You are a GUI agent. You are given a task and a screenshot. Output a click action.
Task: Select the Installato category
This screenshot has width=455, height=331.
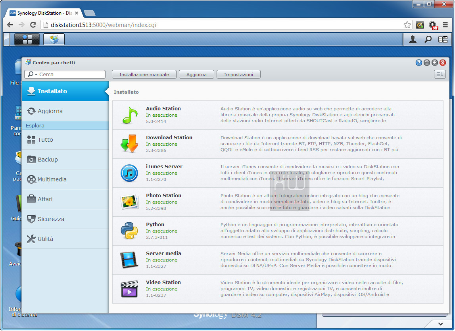[x=65, y=91]
